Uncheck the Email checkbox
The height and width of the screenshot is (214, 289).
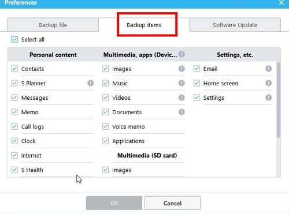[x=197, y=69]
